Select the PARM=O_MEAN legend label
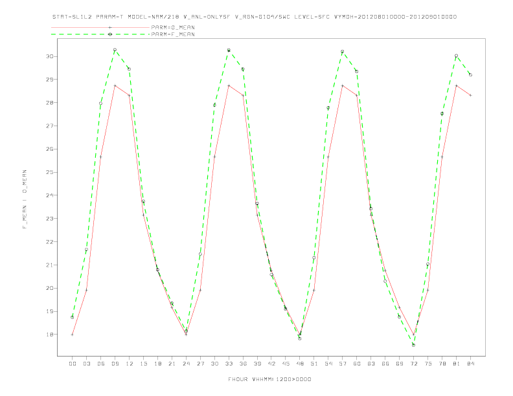 tap(173, 27)
